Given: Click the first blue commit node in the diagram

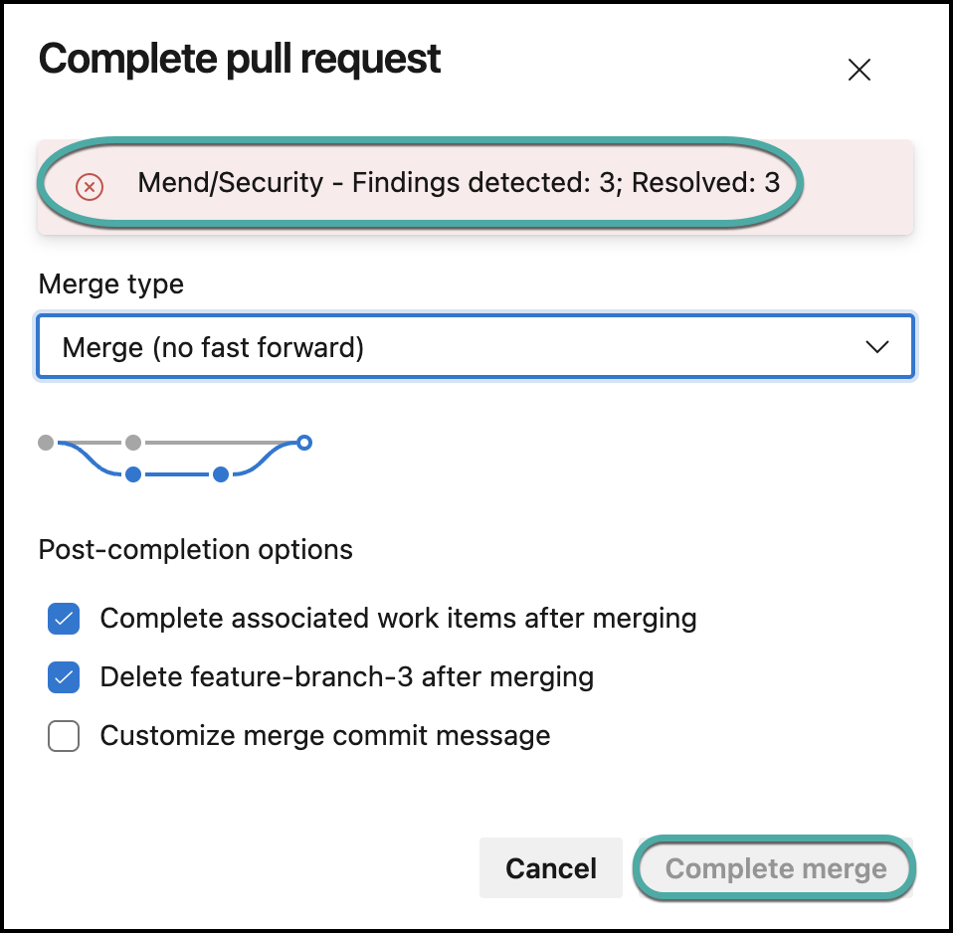Looking at the screenshot, I should click(133, 474).
